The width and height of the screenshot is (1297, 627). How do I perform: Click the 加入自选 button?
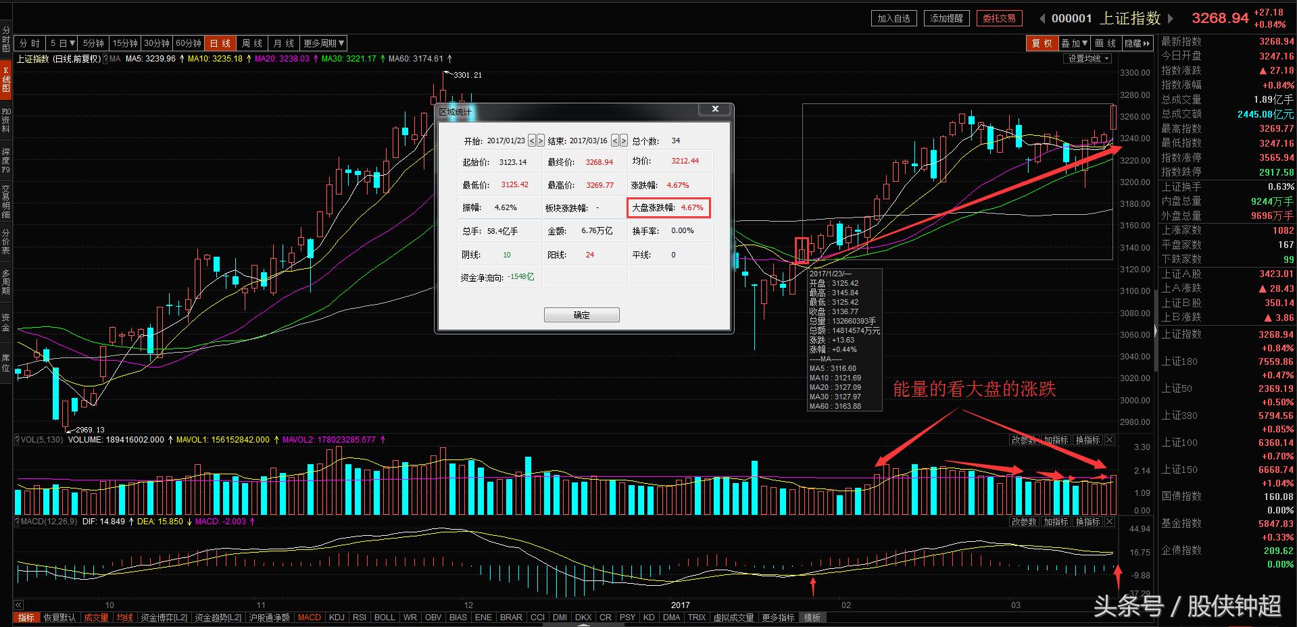point(894,18)
